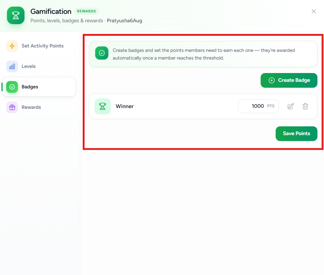Click the plus circle icon in Create Badge
This screenshot has width=324, height=275.
tap(272, 80)
